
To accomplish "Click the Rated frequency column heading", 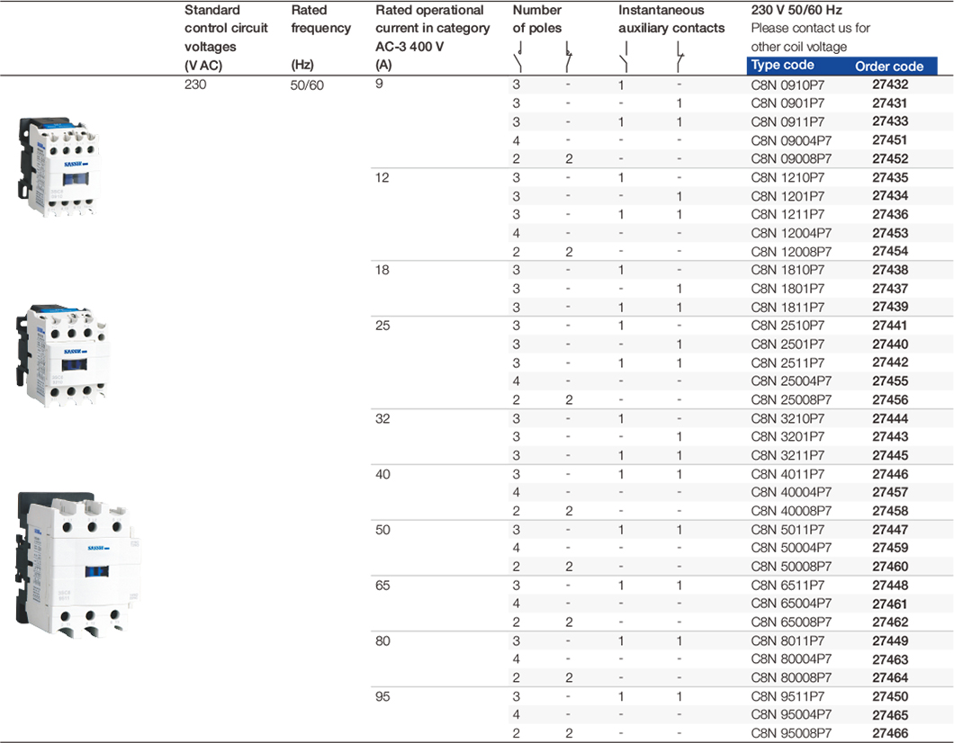I will point(320,28).
